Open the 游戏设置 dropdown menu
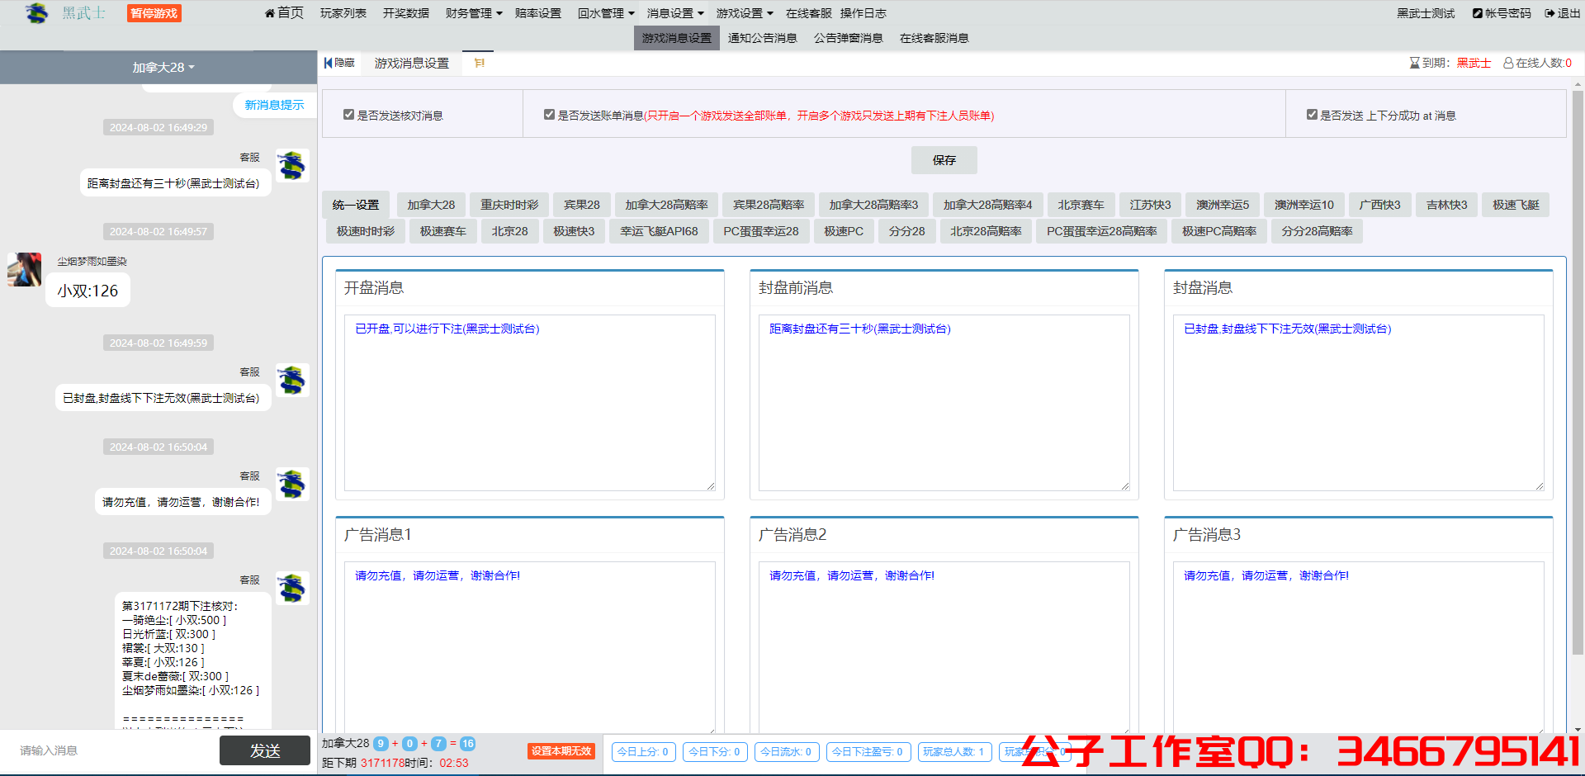The height and width of the screenshot is (776, 1585). point(745,13)
